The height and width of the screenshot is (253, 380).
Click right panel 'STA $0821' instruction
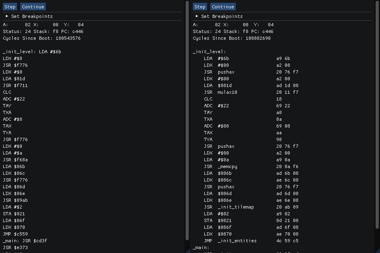pos(218,220)
